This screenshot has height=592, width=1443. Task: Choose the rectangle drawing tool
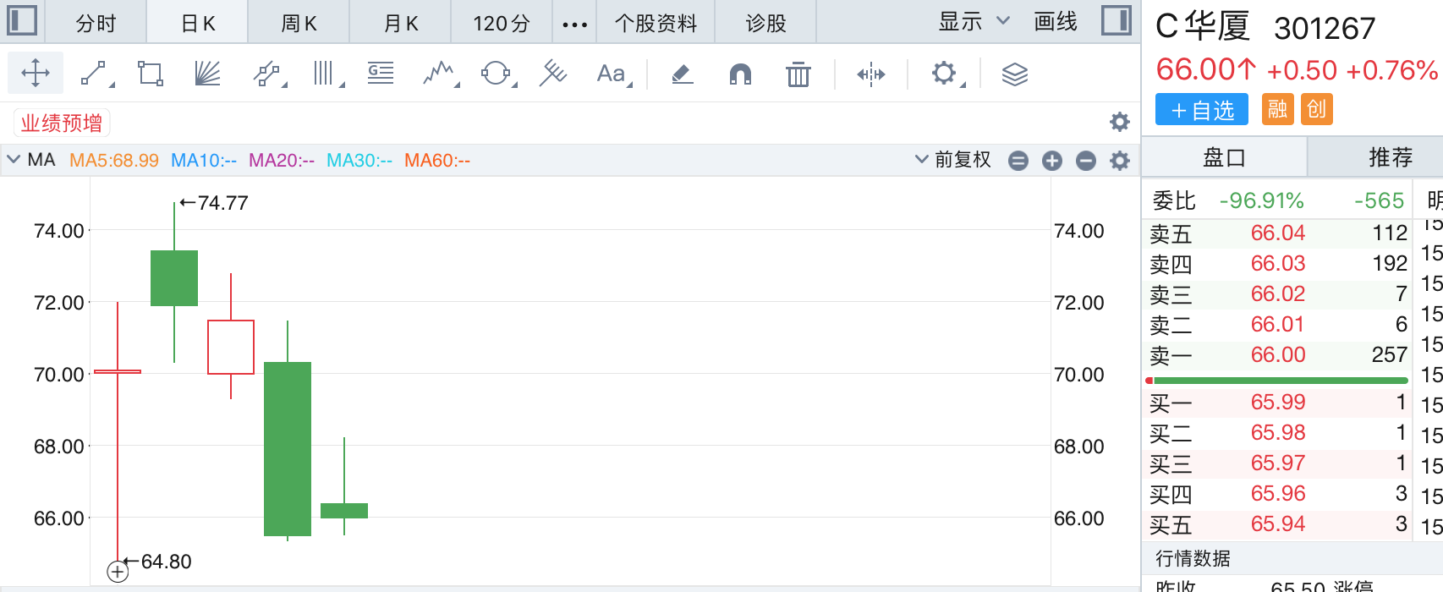[x=151, y=74]
